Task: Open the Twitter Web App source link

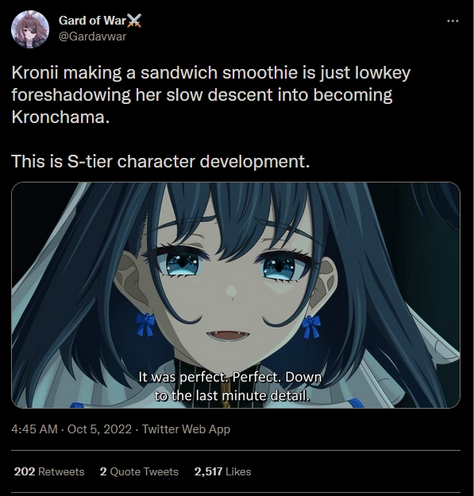Action: [186, 429]
